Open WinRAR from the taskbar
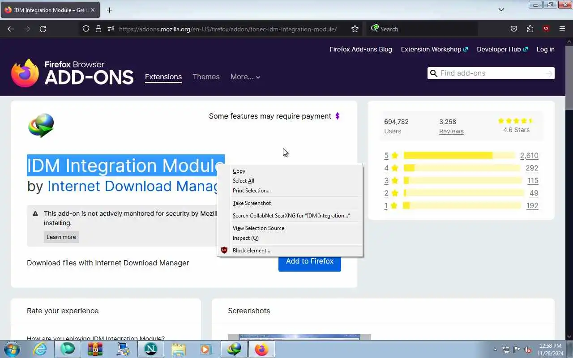Viewport: 573px width, 358px height. [x=95, y=349]
